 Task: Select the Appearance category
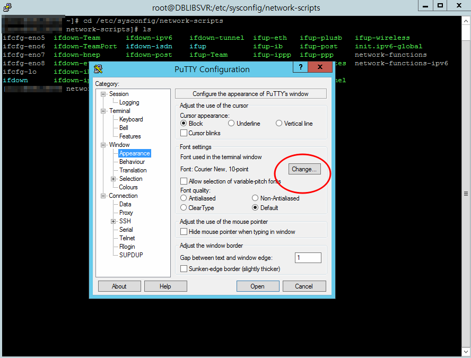[134, 153]
